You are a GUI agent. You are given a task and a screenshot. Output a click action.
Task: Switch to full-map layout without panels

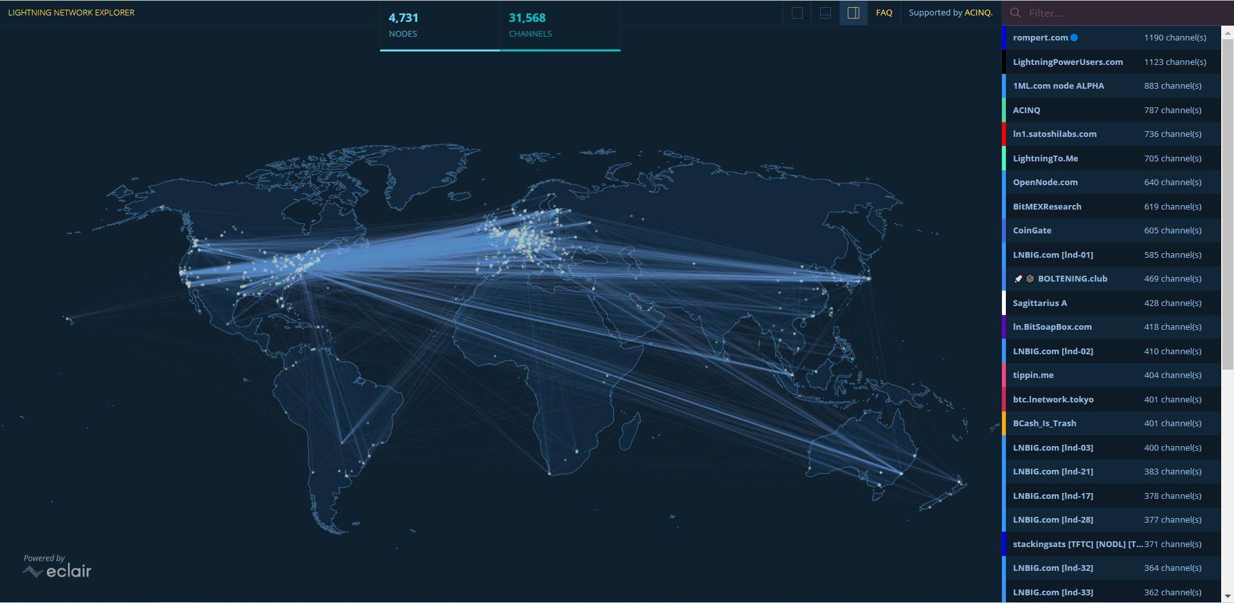(x=797, y=13)
